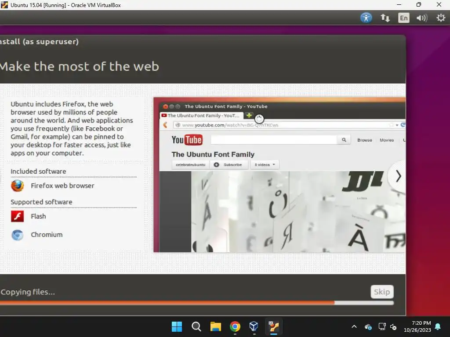Click the YouTube logo in the slide
The image size is (450, 337).
point(187,140)
